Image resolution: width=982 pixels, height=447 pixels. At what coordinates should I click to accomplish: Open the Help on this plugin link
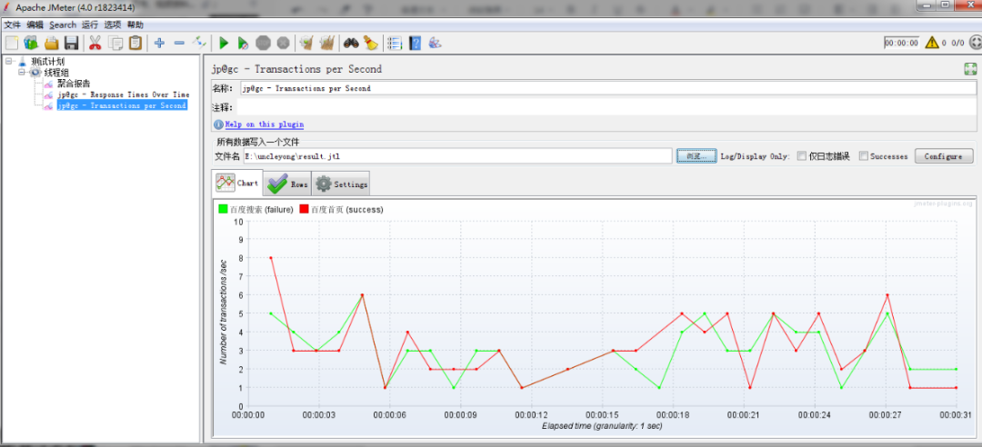(x=265, y=124)
